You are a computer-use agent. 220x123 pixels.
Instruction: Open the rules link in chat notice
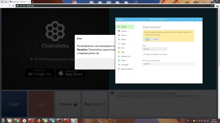(x=170, y=93)
